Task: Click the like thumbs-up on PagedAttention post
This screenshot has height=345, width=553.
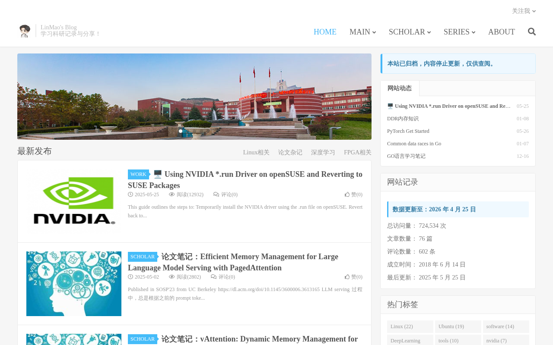Action: (x=347, y=277)
